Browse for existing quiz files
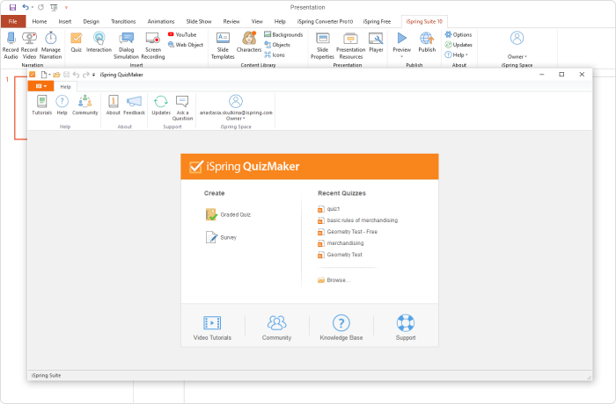616x404 pixels. (334, 280)
